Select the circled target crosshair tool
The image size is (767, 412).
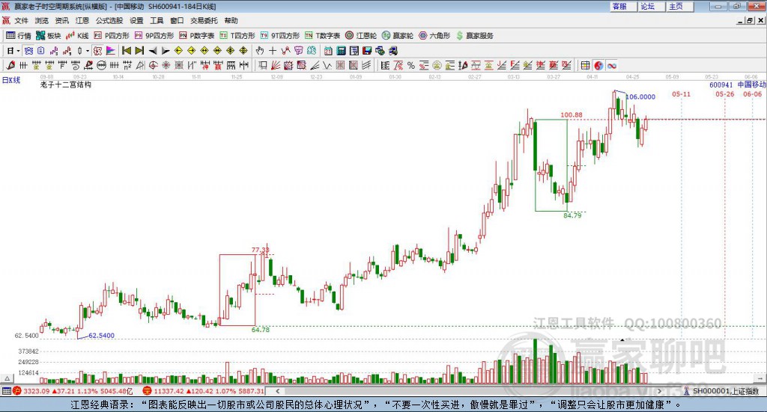(153, 65)
